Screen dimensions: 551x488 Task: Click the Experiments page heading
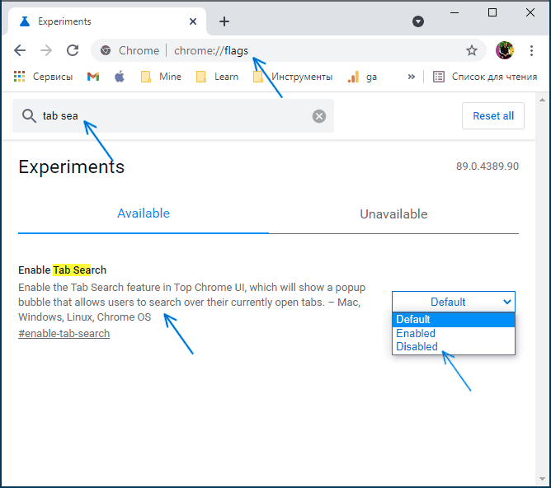(x=71, y=167)
